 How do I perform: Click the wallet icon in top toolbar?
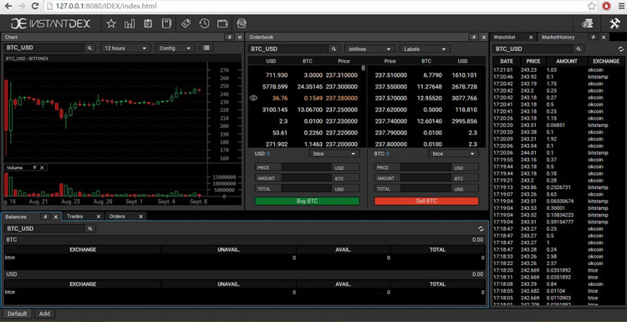[222, 23]
